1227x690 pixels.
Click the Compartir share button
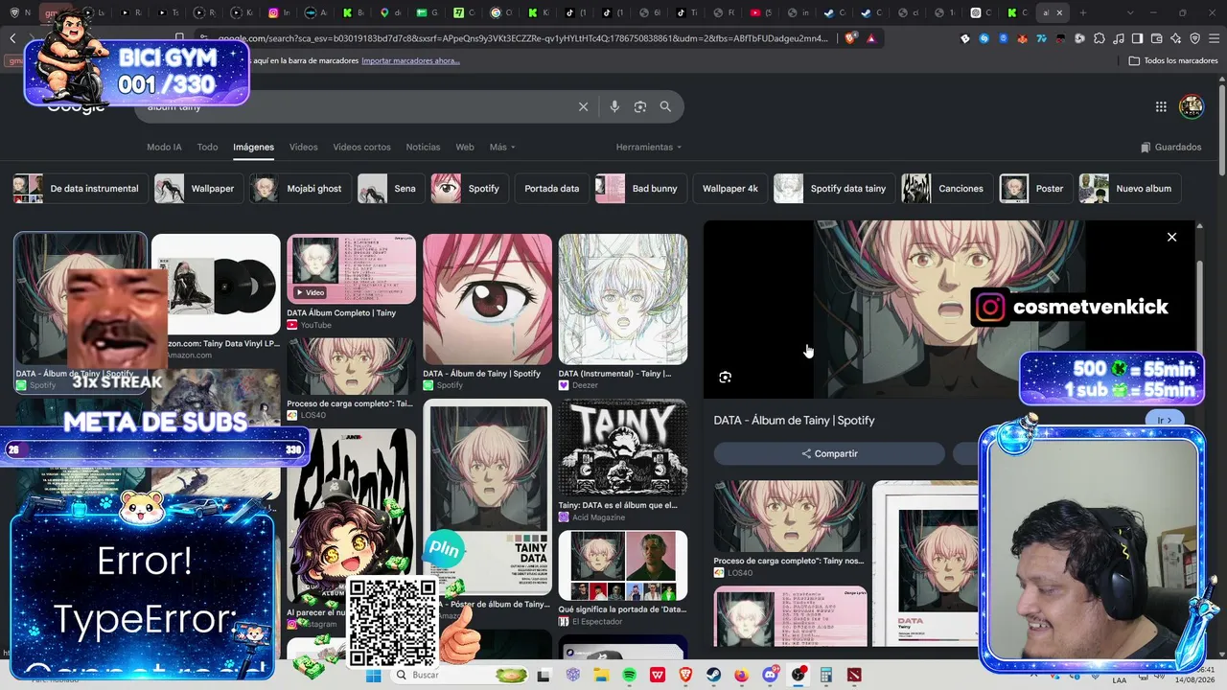click(829, 453)
